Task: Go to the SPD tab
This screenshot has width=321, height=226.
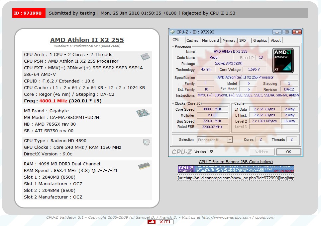Action: (x=243, y=40)
